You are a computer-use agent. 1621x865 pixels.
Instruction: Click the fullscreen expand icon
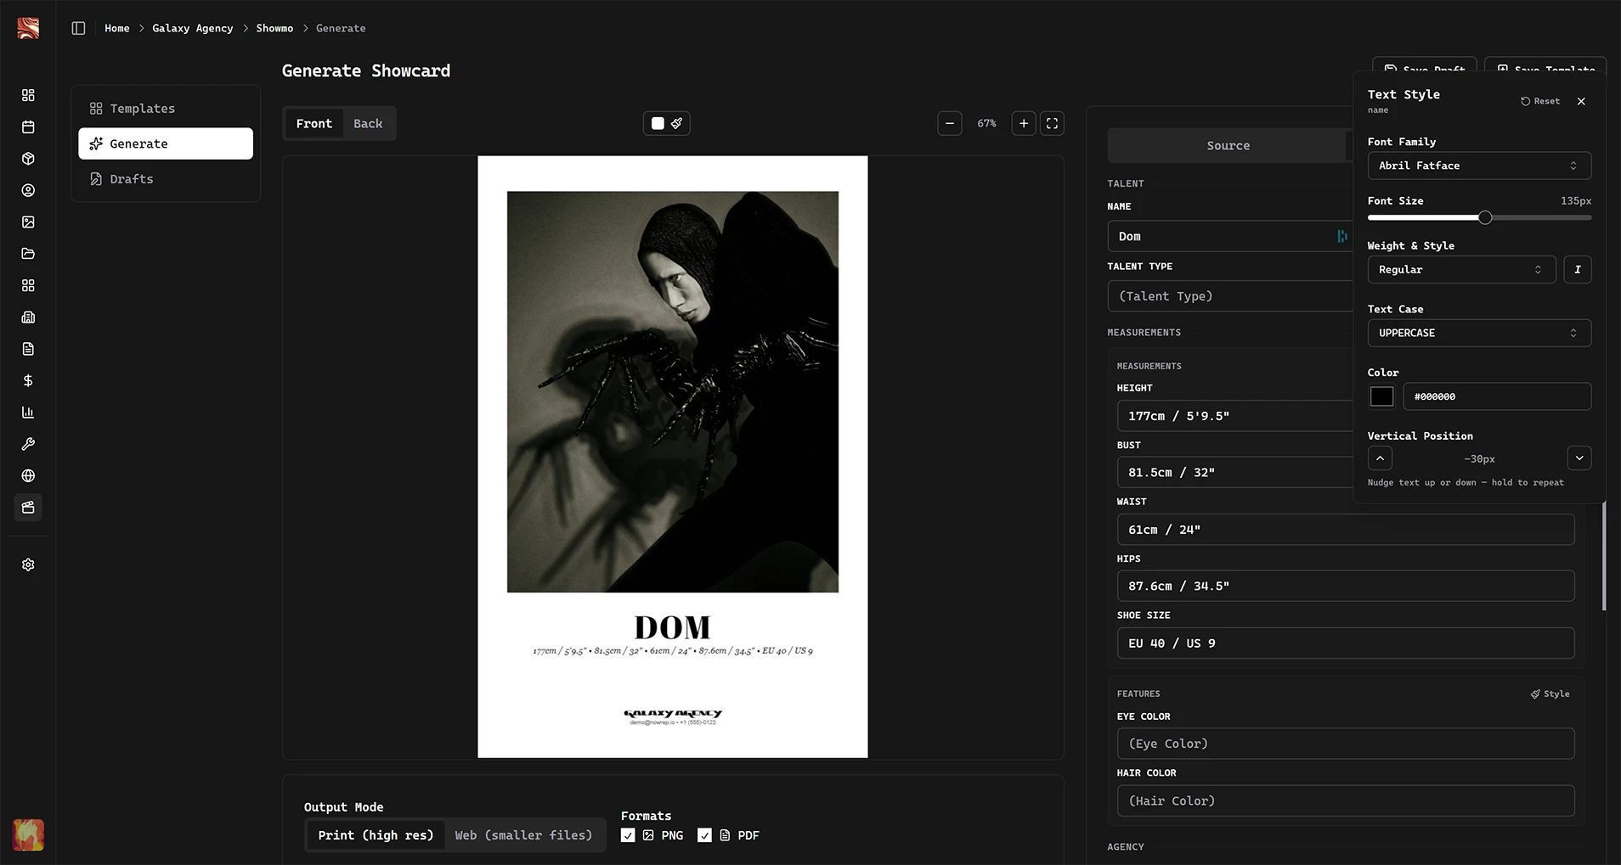pos(1052,123)
